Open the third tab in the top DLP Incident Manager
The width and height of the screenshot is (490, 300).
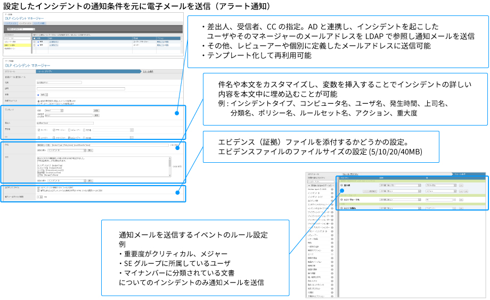(x=39, y=23)
